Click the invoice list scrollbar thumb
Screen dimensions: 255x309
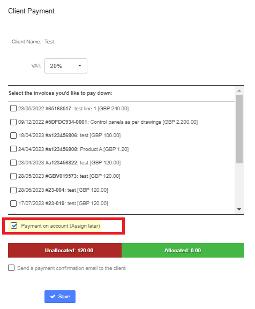click(x=239, y=129)
